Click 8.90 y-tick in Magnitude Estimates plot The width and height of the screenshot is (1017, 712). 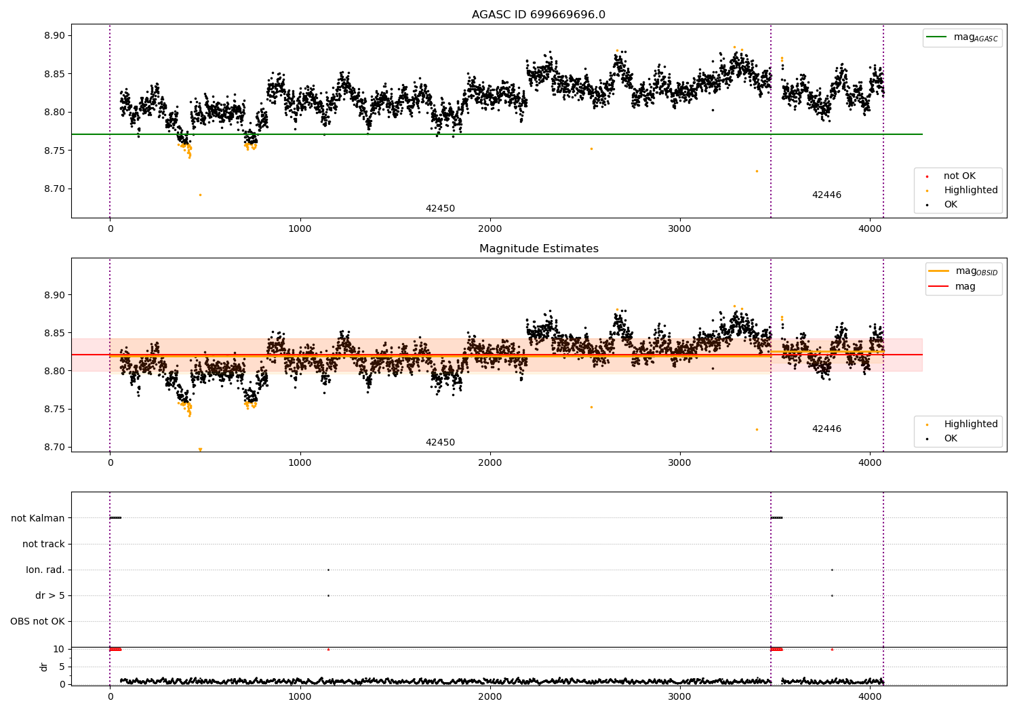click(54, 295)
